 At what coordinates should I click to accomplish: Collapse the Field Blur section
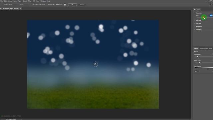(195, 13)
